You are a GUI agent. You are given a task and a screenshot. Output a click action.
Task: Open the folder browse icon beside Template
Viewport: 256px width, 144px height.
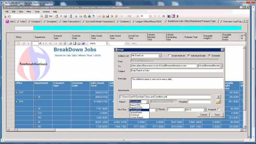[x=218, y=102]
